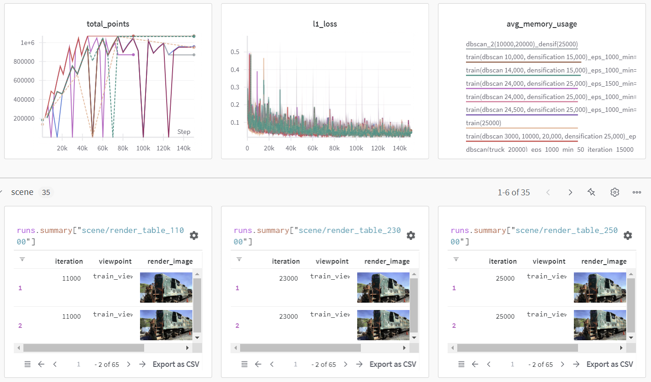Open settings gear for render_table_23000 panel
Image resolution: width=651 pixels, height=382 pixels.
coord(411,236)
